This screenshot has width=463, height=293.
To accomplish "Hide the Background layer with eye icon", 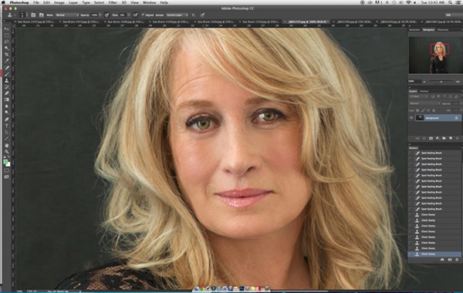I will [x=411, y=118].
